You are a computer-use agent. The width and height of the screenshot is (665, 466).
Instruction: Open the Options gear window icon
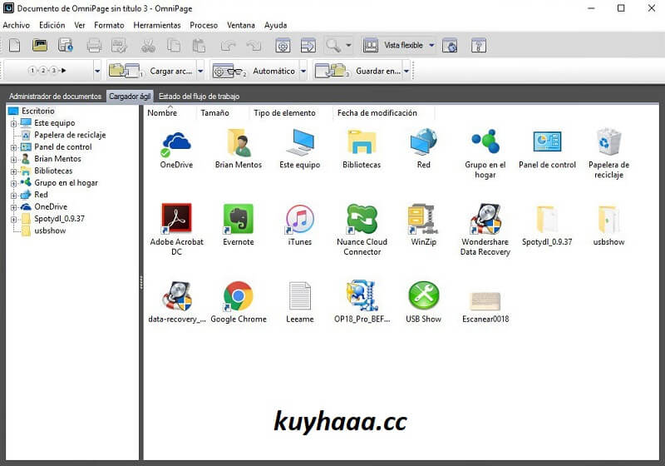tap(283, 46)
